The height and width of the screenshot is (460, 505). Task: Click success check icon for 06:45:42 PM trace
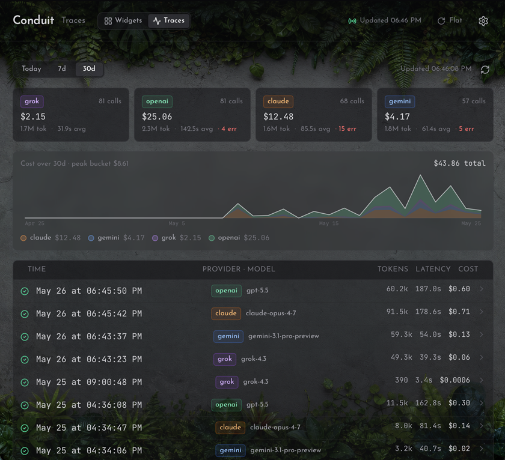[25, 314]
